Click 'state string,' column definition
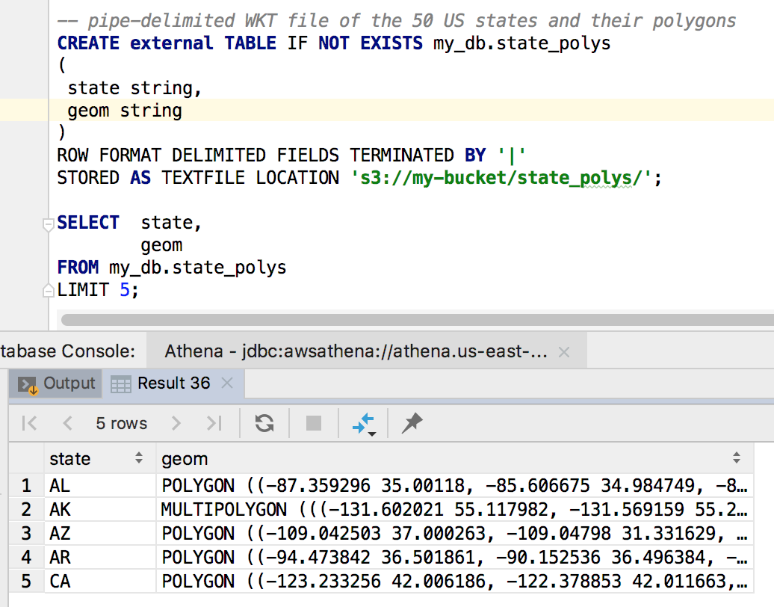Screen dimensions: 774x607 coord(134,88)
